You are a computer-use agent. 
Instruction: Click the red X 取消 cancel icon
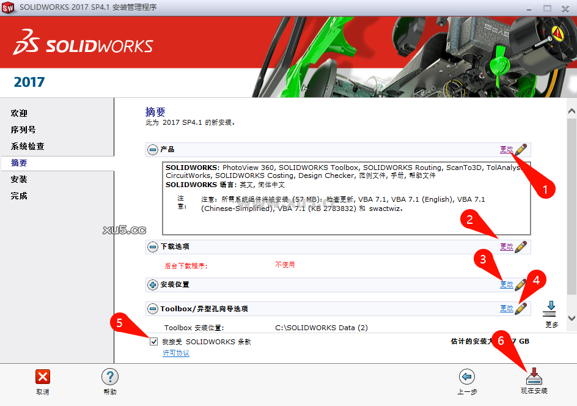(x=42, y=377)
